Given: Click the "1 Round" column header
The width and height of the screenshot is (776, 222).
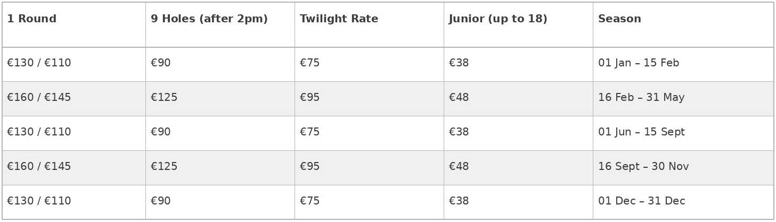Looking at the screenshot, I should (x=31, y=19).
